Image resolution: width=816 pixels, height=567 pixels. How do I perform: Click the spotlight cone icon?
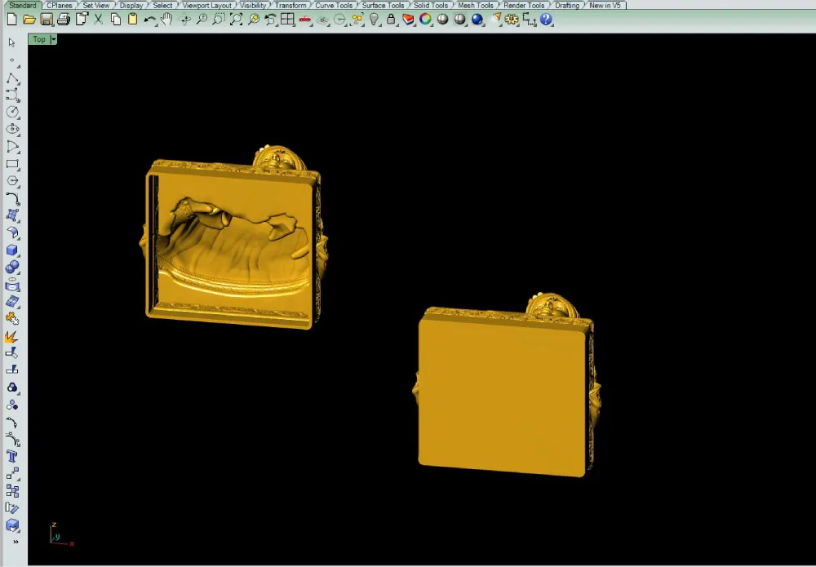pyautogui.click(x=495, y=20)
